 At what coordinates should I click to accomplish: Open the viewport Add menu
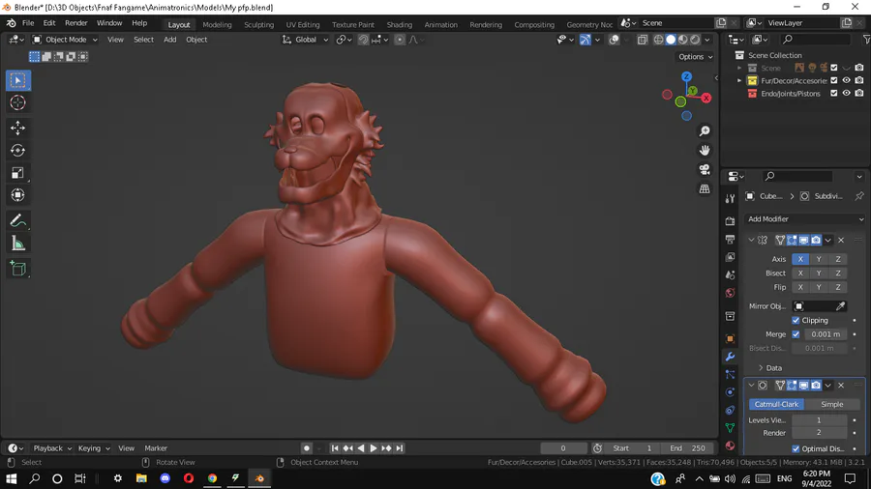pyautogui.click(x=170, y=40)
